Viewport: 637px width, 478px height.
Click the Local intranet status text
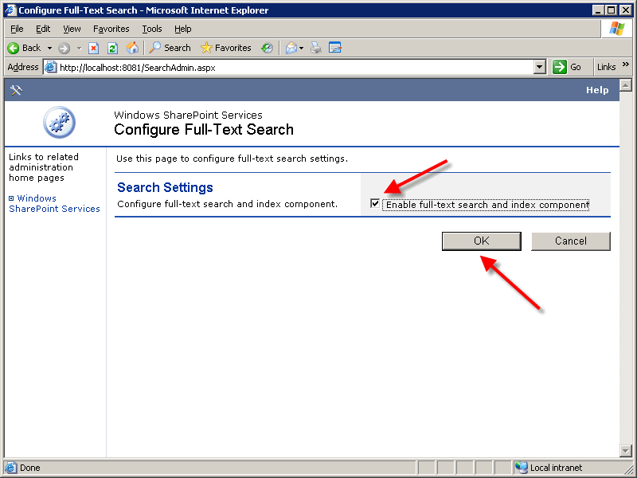coord(556,468)
